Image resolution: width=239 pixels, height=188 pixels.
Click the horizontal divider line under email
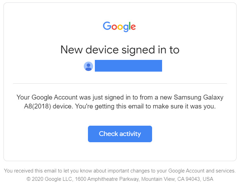click(120, 83)
